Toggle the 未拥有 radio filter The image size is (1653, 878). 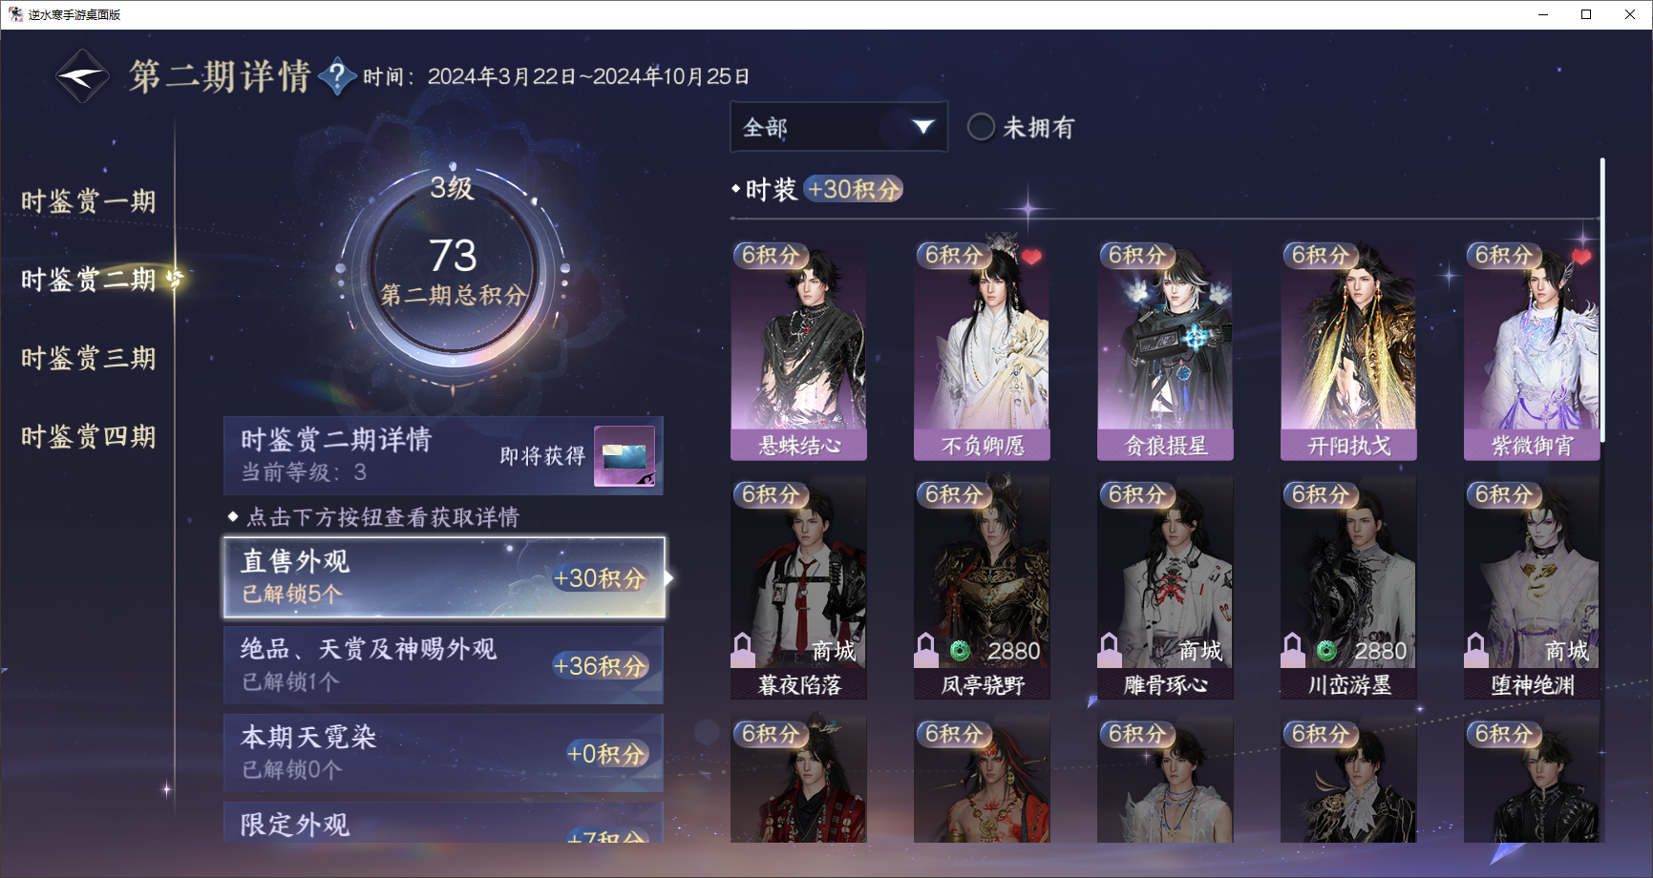(x=981, y=127)
